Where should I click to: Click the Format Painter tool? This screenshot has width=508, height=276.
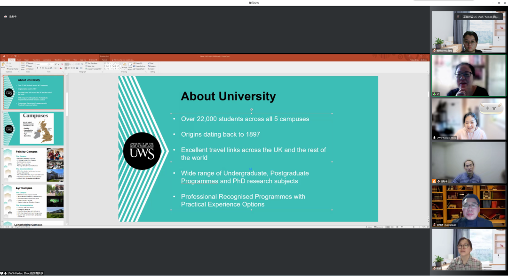(13, 69)
